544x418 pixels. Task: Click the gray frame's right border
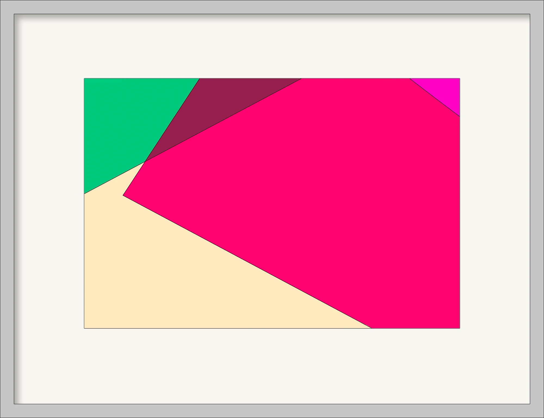point(537,209)
